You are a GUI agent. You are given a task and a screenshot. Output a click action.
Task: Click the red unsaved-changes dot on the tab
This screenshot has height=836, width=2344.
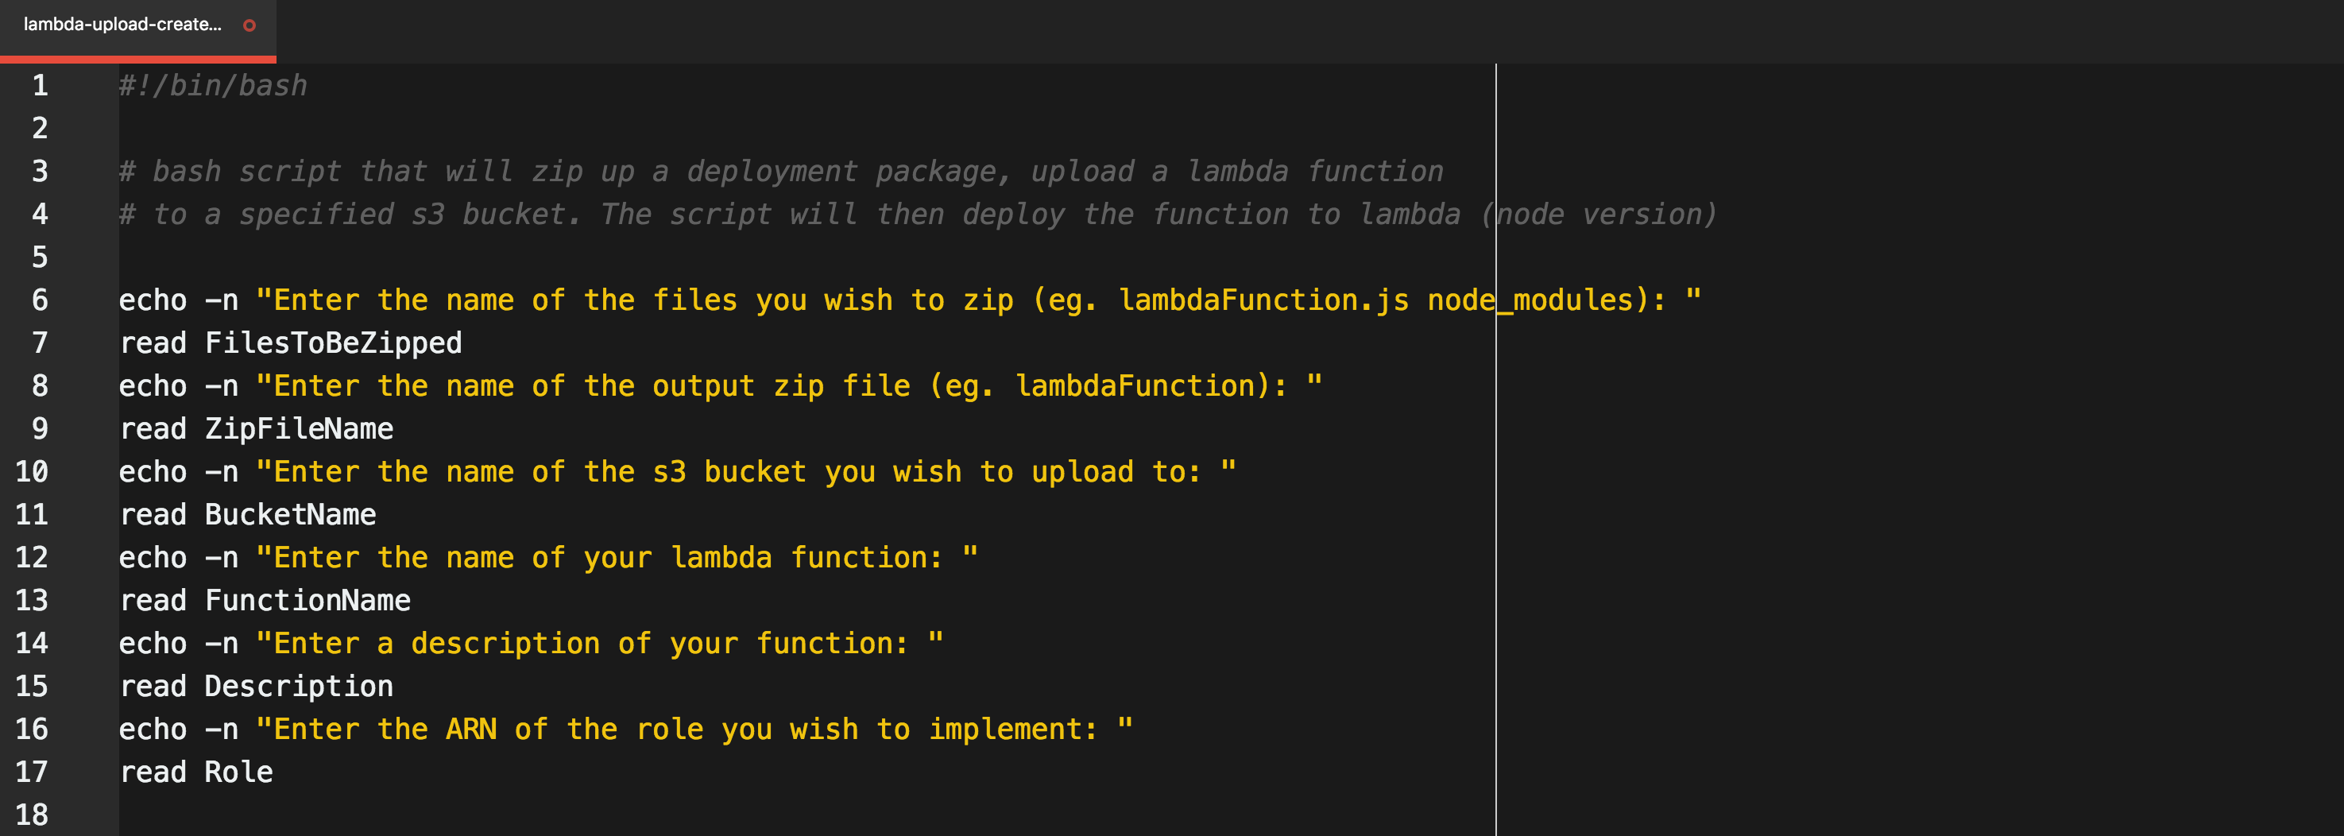tap(249, 25)
